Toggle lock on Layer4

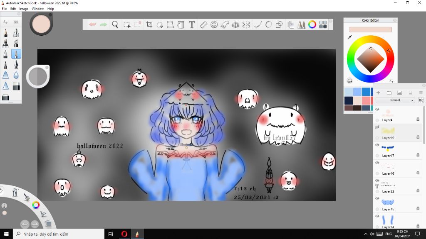click(418, 119)
